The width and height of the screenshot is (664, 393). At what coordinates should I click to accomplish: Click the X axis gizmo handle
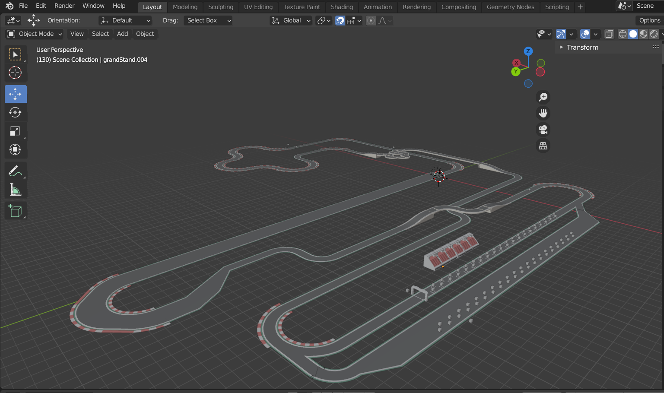[x=516, y=63]
